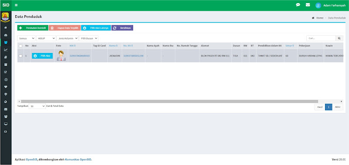Viewport: 349px width, 165px height.
Task: Go to Awal first page
Action: point(320,107)
